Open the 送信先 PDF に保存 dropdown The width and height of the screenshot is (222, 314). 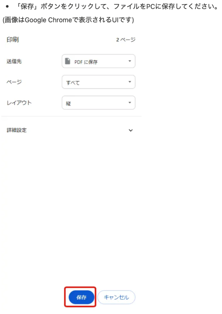click(99, 61)
